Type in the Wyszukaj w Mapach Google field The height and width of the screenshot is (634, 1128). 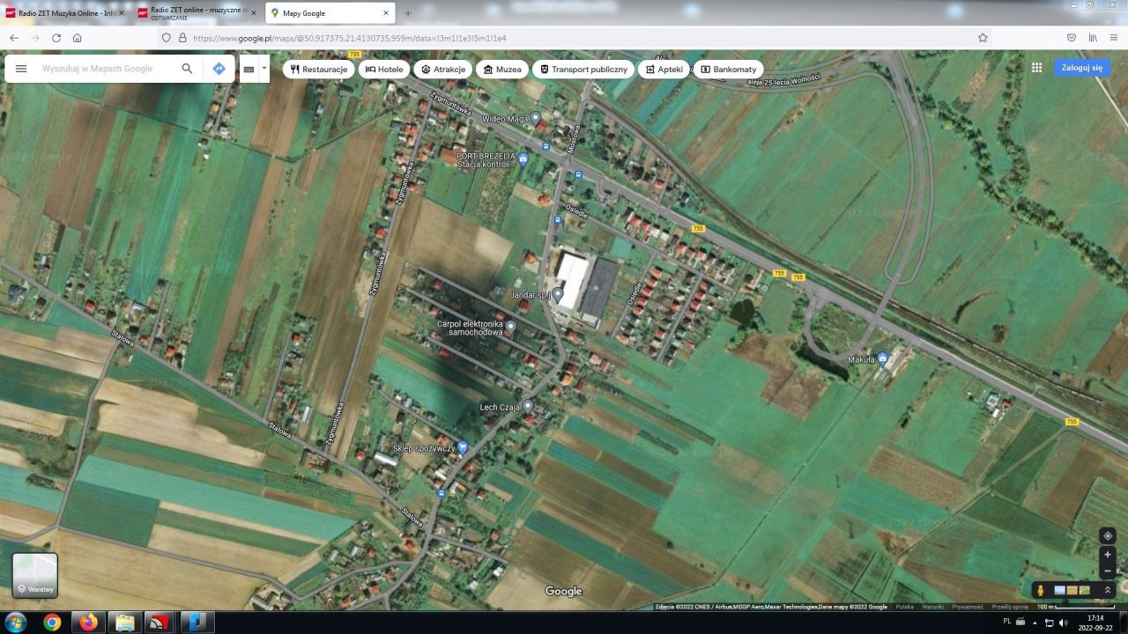[x=97, y=69]
